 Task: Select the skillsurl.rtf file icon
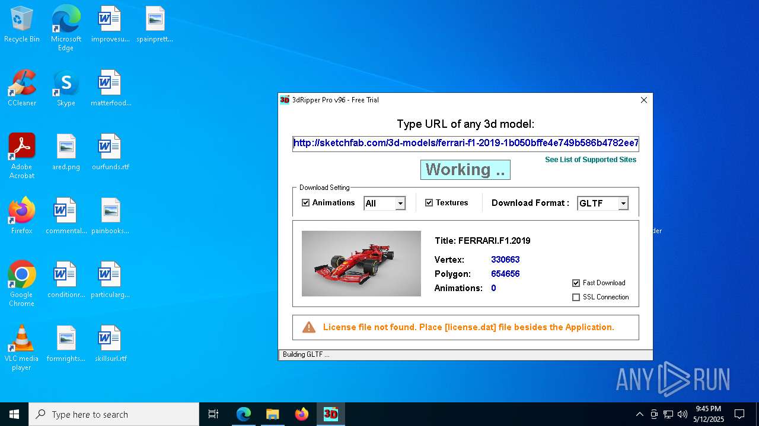point(110,344)
